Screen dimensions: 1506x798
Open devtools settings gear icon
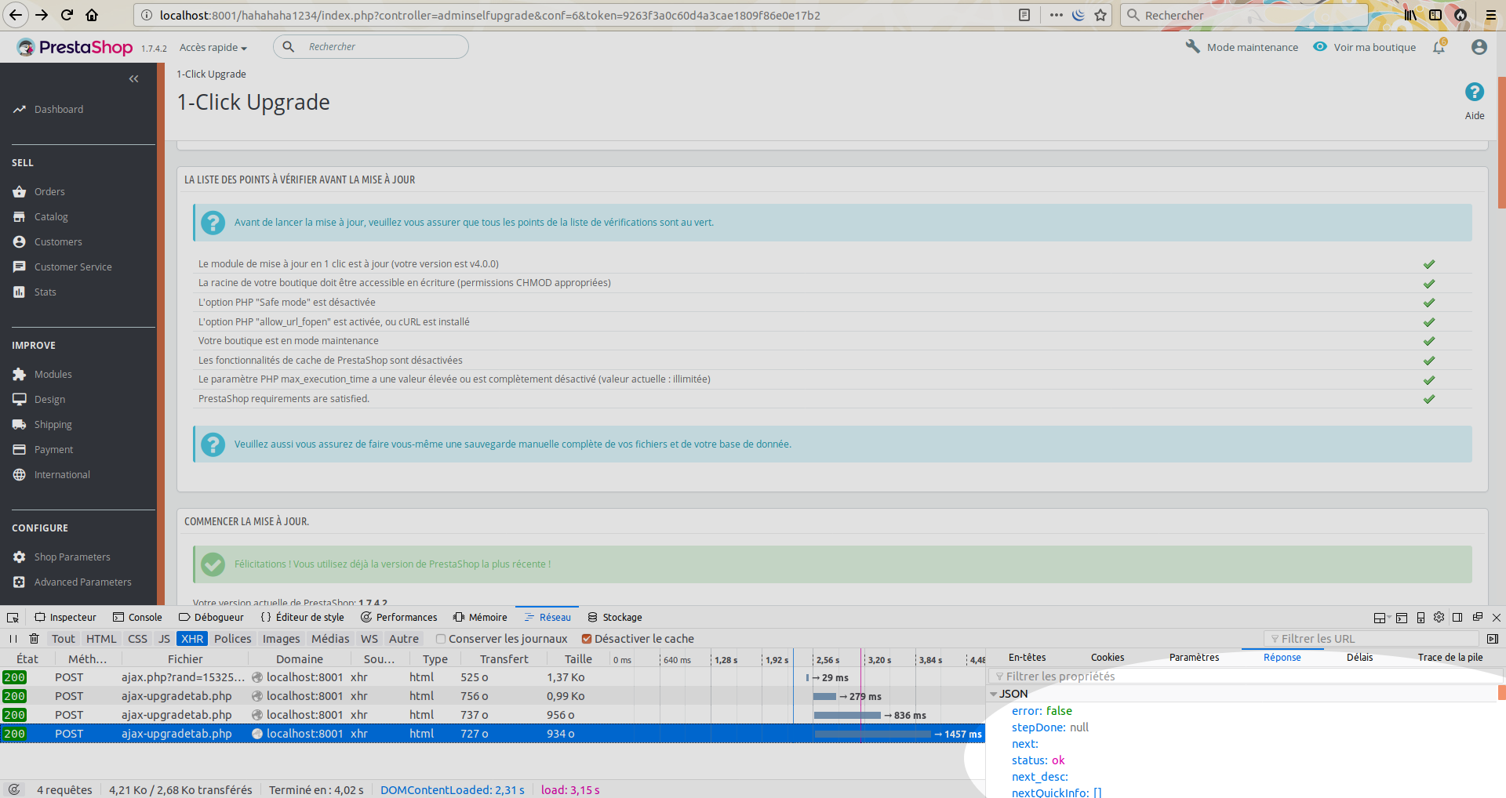[1439, 617]
